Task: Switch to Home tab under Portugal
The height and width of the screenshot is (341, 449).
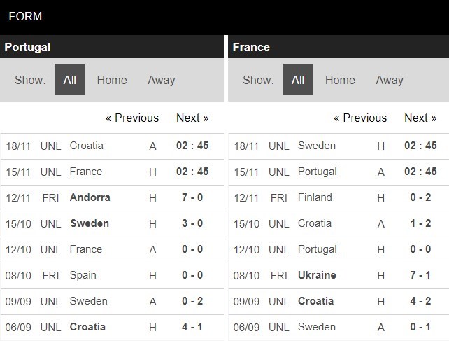Action: pyautogui.click(x=112, y=80)
